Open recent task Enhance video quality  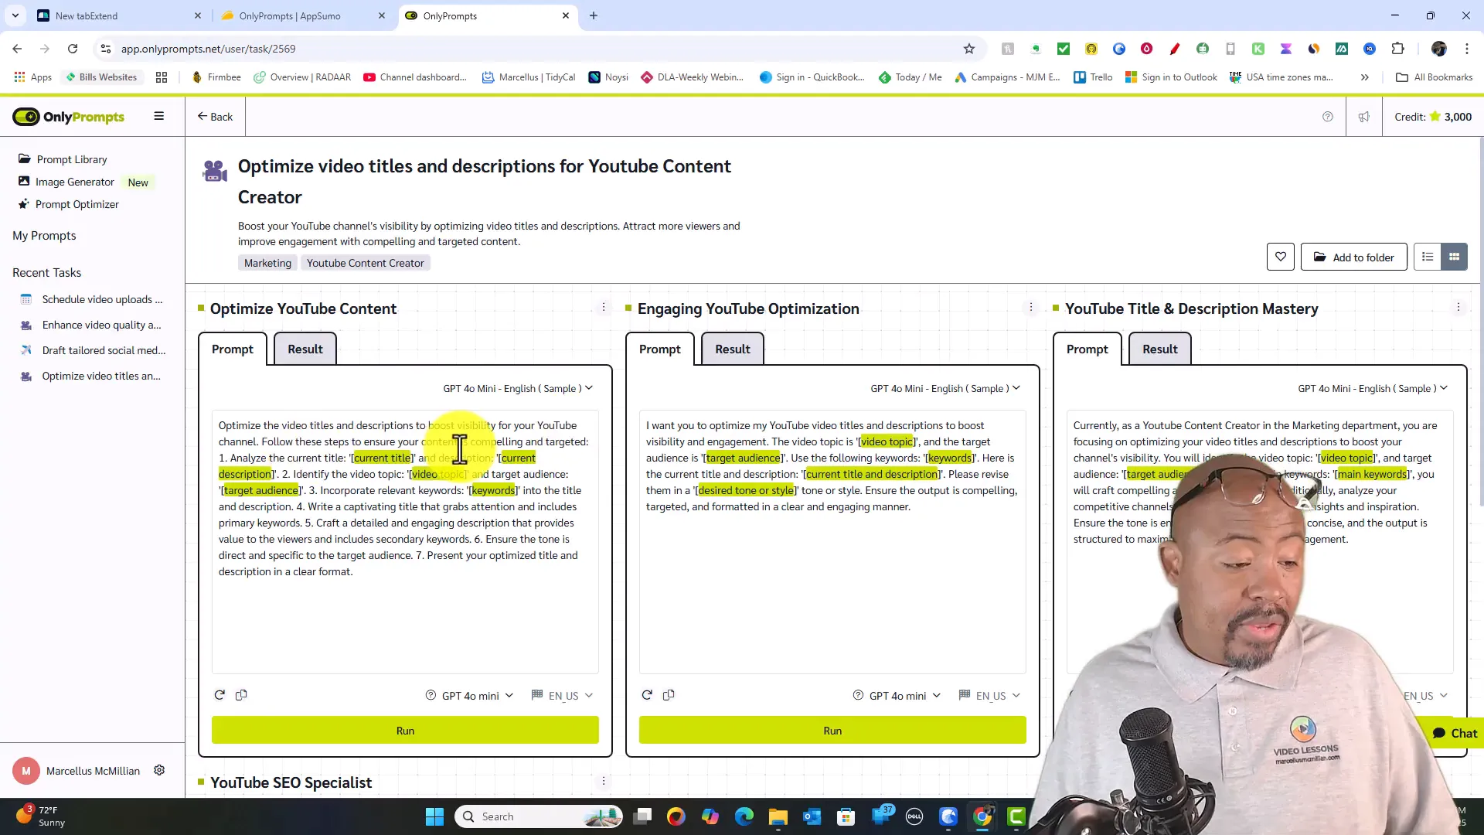(x=92, y=325)
